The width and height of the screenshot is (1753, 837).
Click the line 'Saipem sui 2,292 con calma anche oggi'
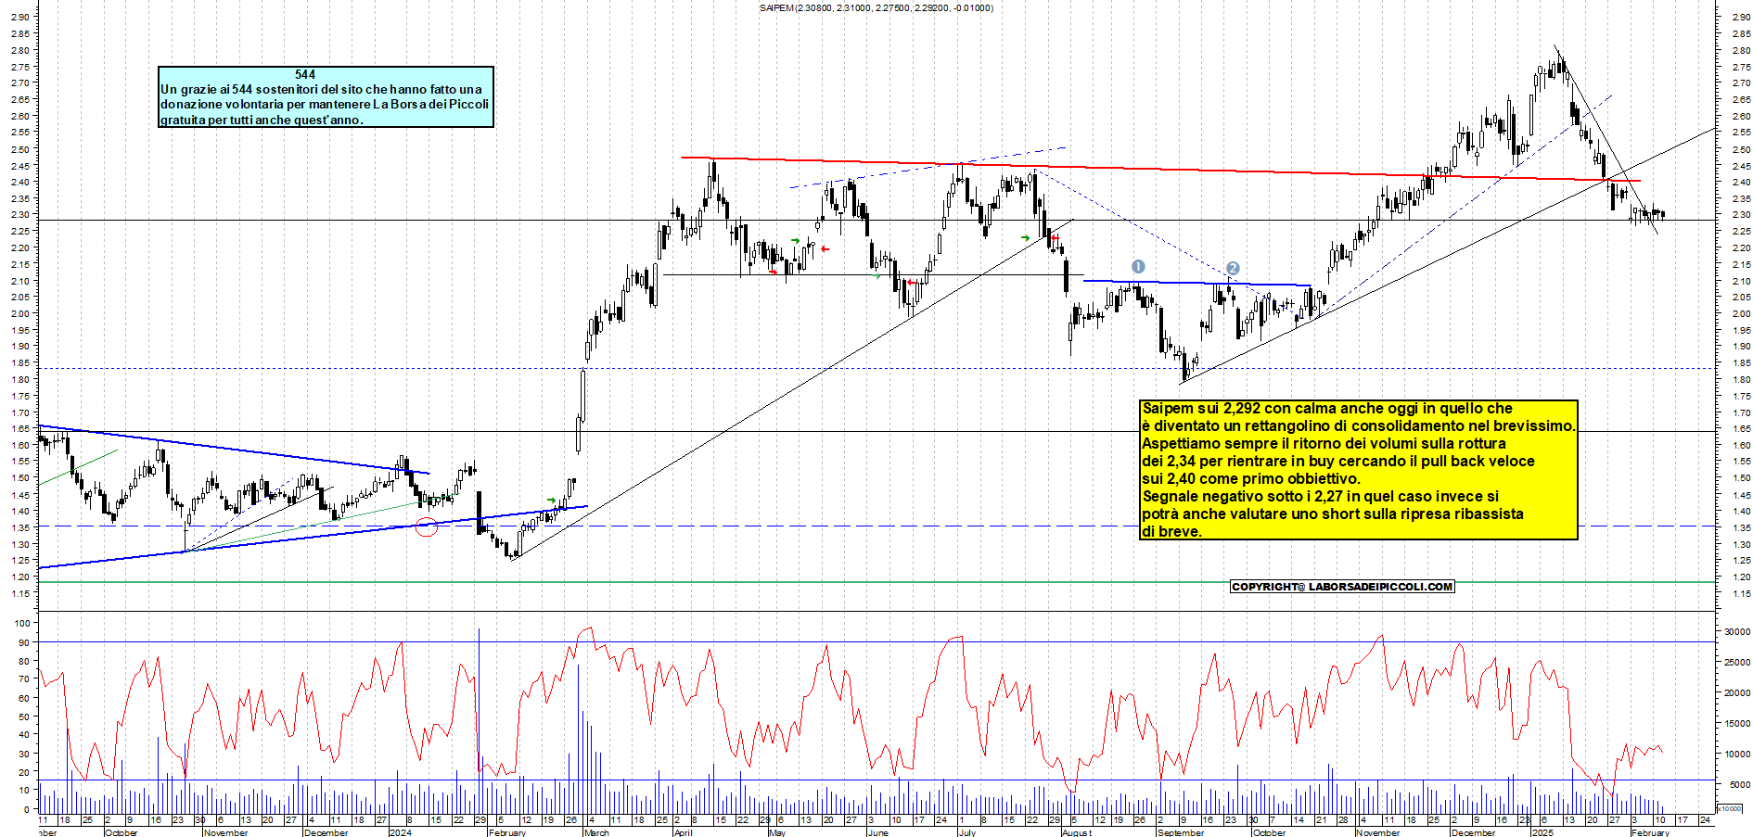point(1327,409)
